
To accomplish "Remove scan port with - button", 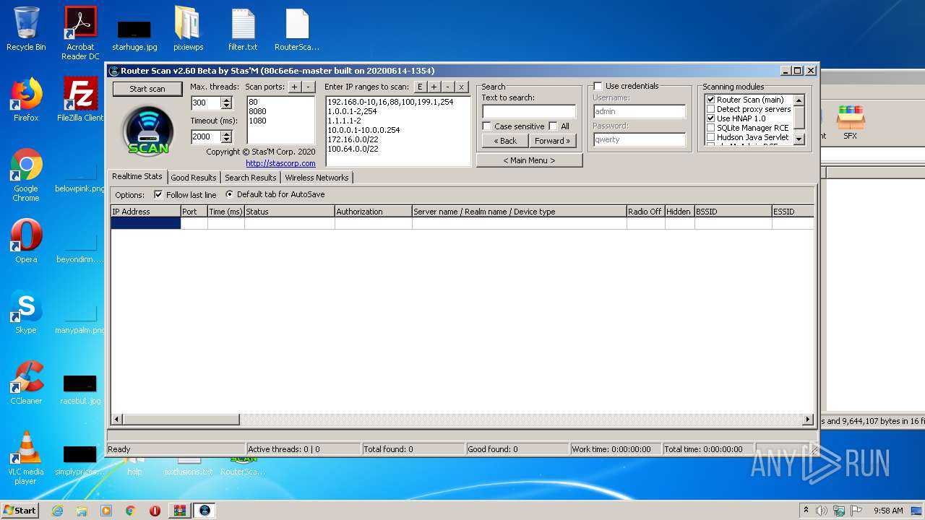I will [x=308, y=87].
